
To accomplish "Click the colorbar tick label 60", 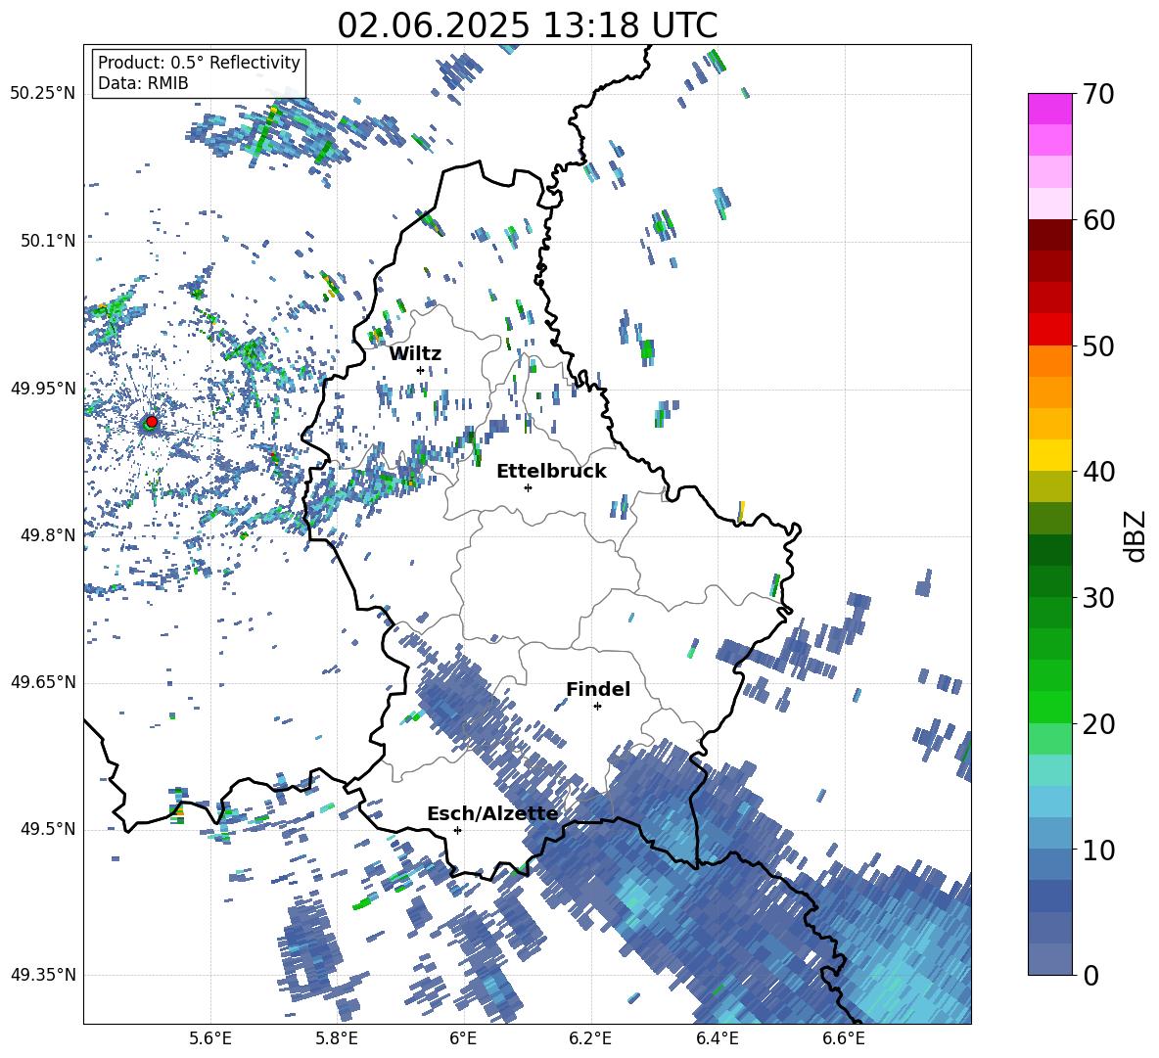I will coord(1098,220).
